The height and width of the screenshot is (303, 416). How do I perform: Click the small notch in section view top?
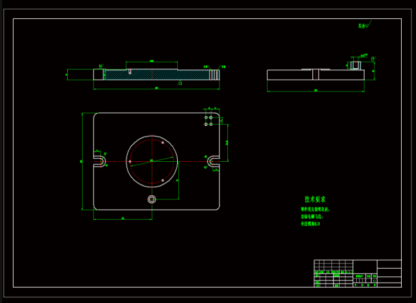point(129,71)
